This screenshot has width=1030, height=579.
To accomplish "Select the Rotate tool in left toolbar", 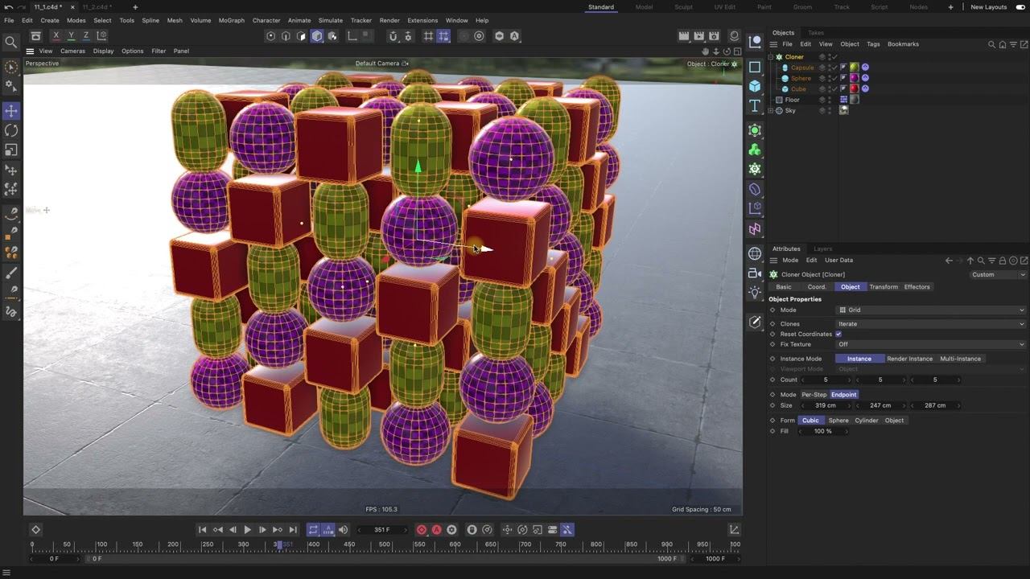I will coord(11,130).
